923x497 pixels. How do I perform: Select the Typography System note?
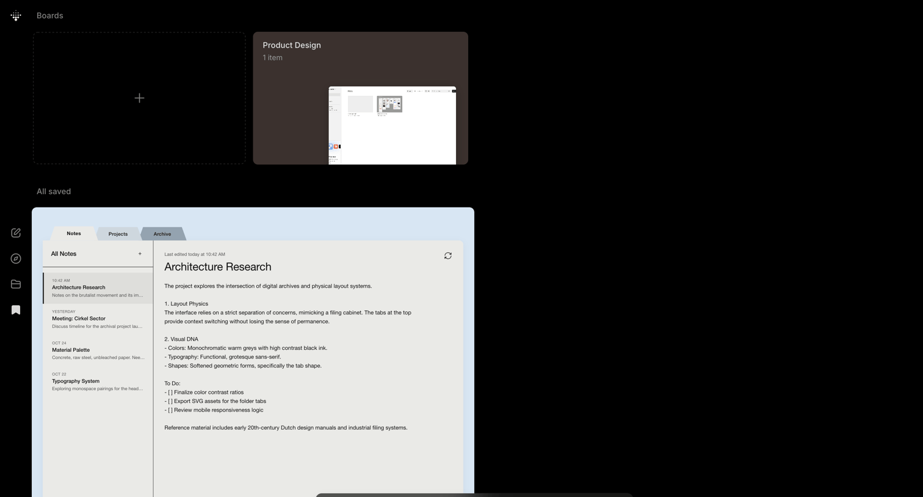98,382
